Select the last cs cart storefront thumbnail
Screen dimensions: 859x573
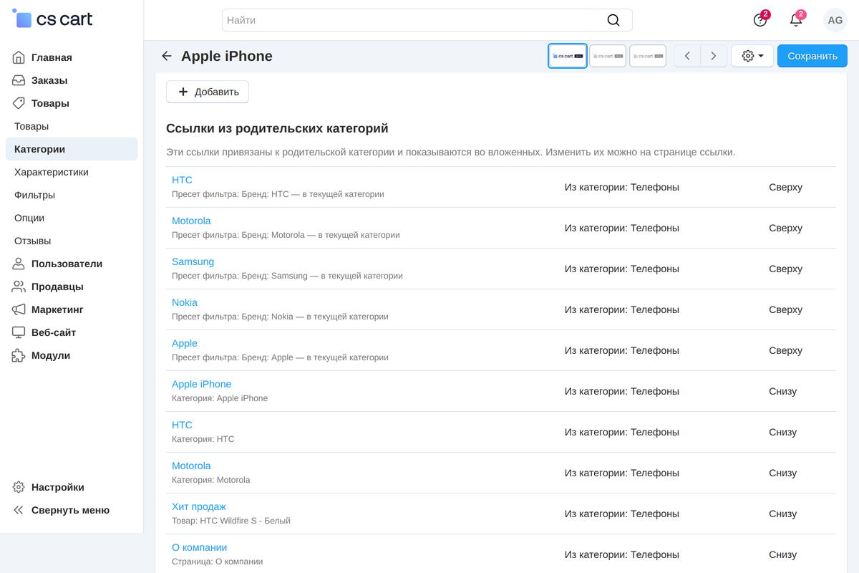648,56
